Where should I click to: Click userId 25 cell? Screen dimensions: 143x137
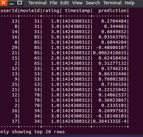pyautogui.click(x=15, y=85)
